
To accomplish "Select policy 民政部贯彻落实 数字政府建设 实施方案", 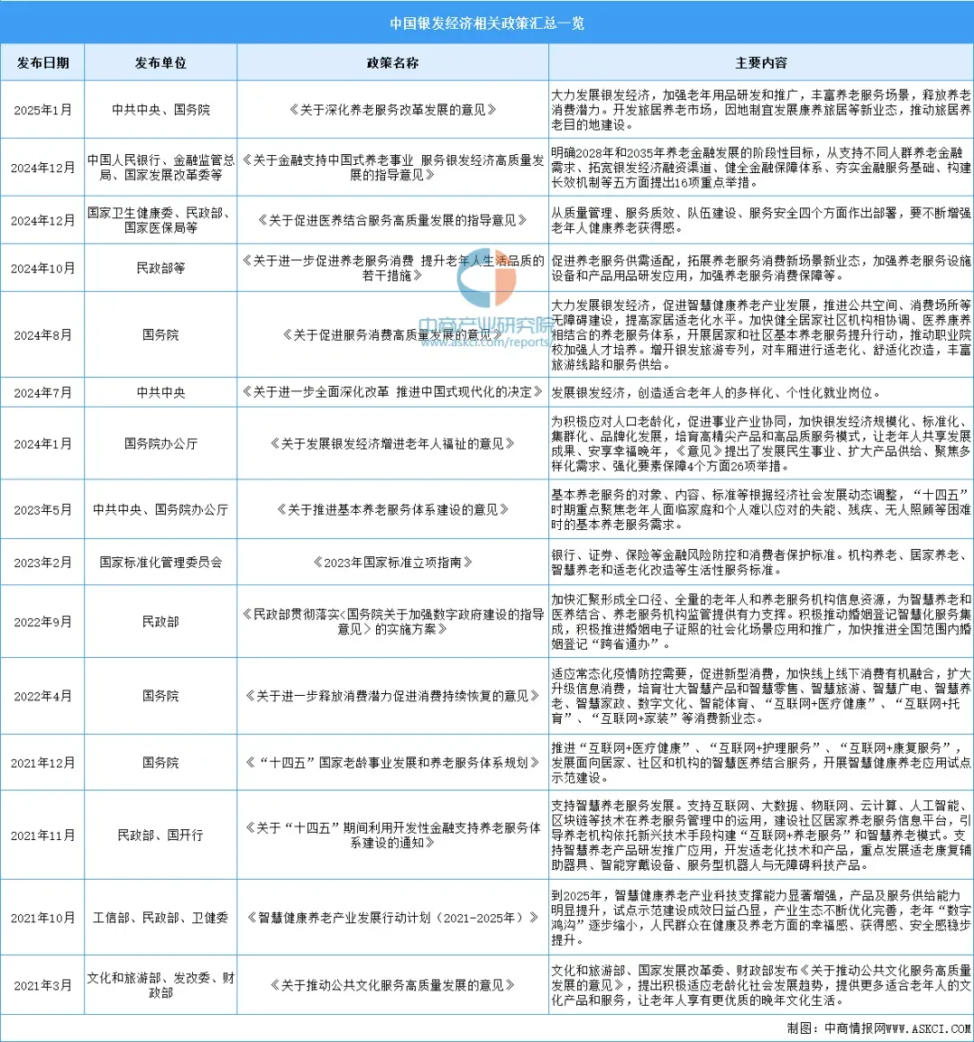I will click(392, 621).
